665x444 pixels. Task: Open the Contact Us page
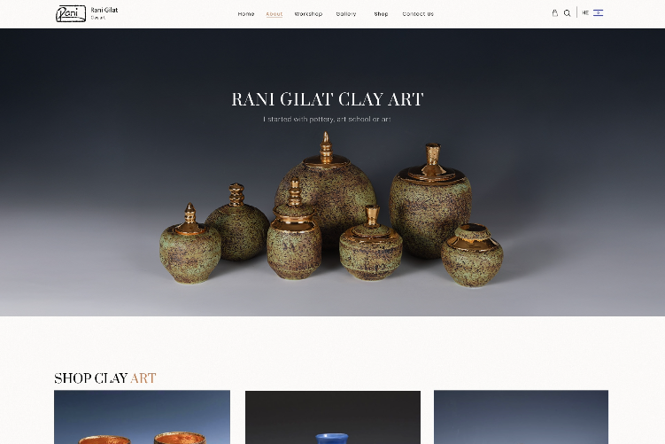click(x=418, y=14)
